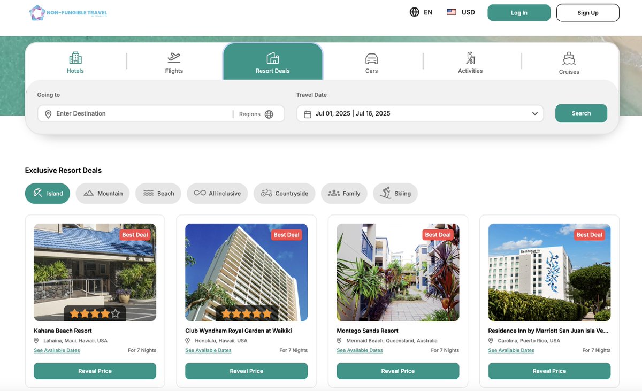Switch to the Cars tab

click(x=372, y=62)
